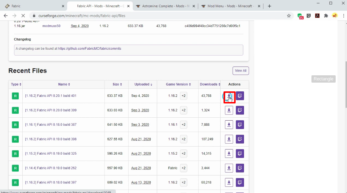
Task: Click the R release badge for build 399
Action: point(15,110)
